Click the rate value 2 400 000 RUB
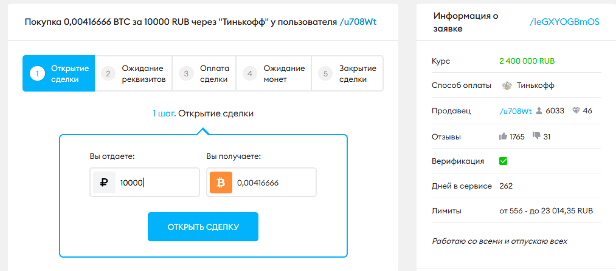 tap(527, 61)
